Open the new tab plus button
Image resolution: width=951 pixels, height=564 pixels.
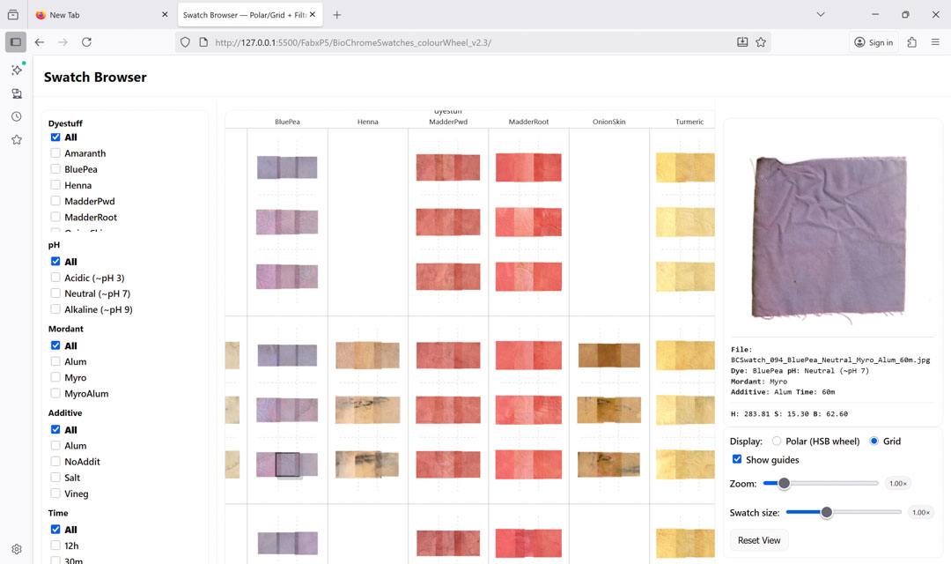336,15
